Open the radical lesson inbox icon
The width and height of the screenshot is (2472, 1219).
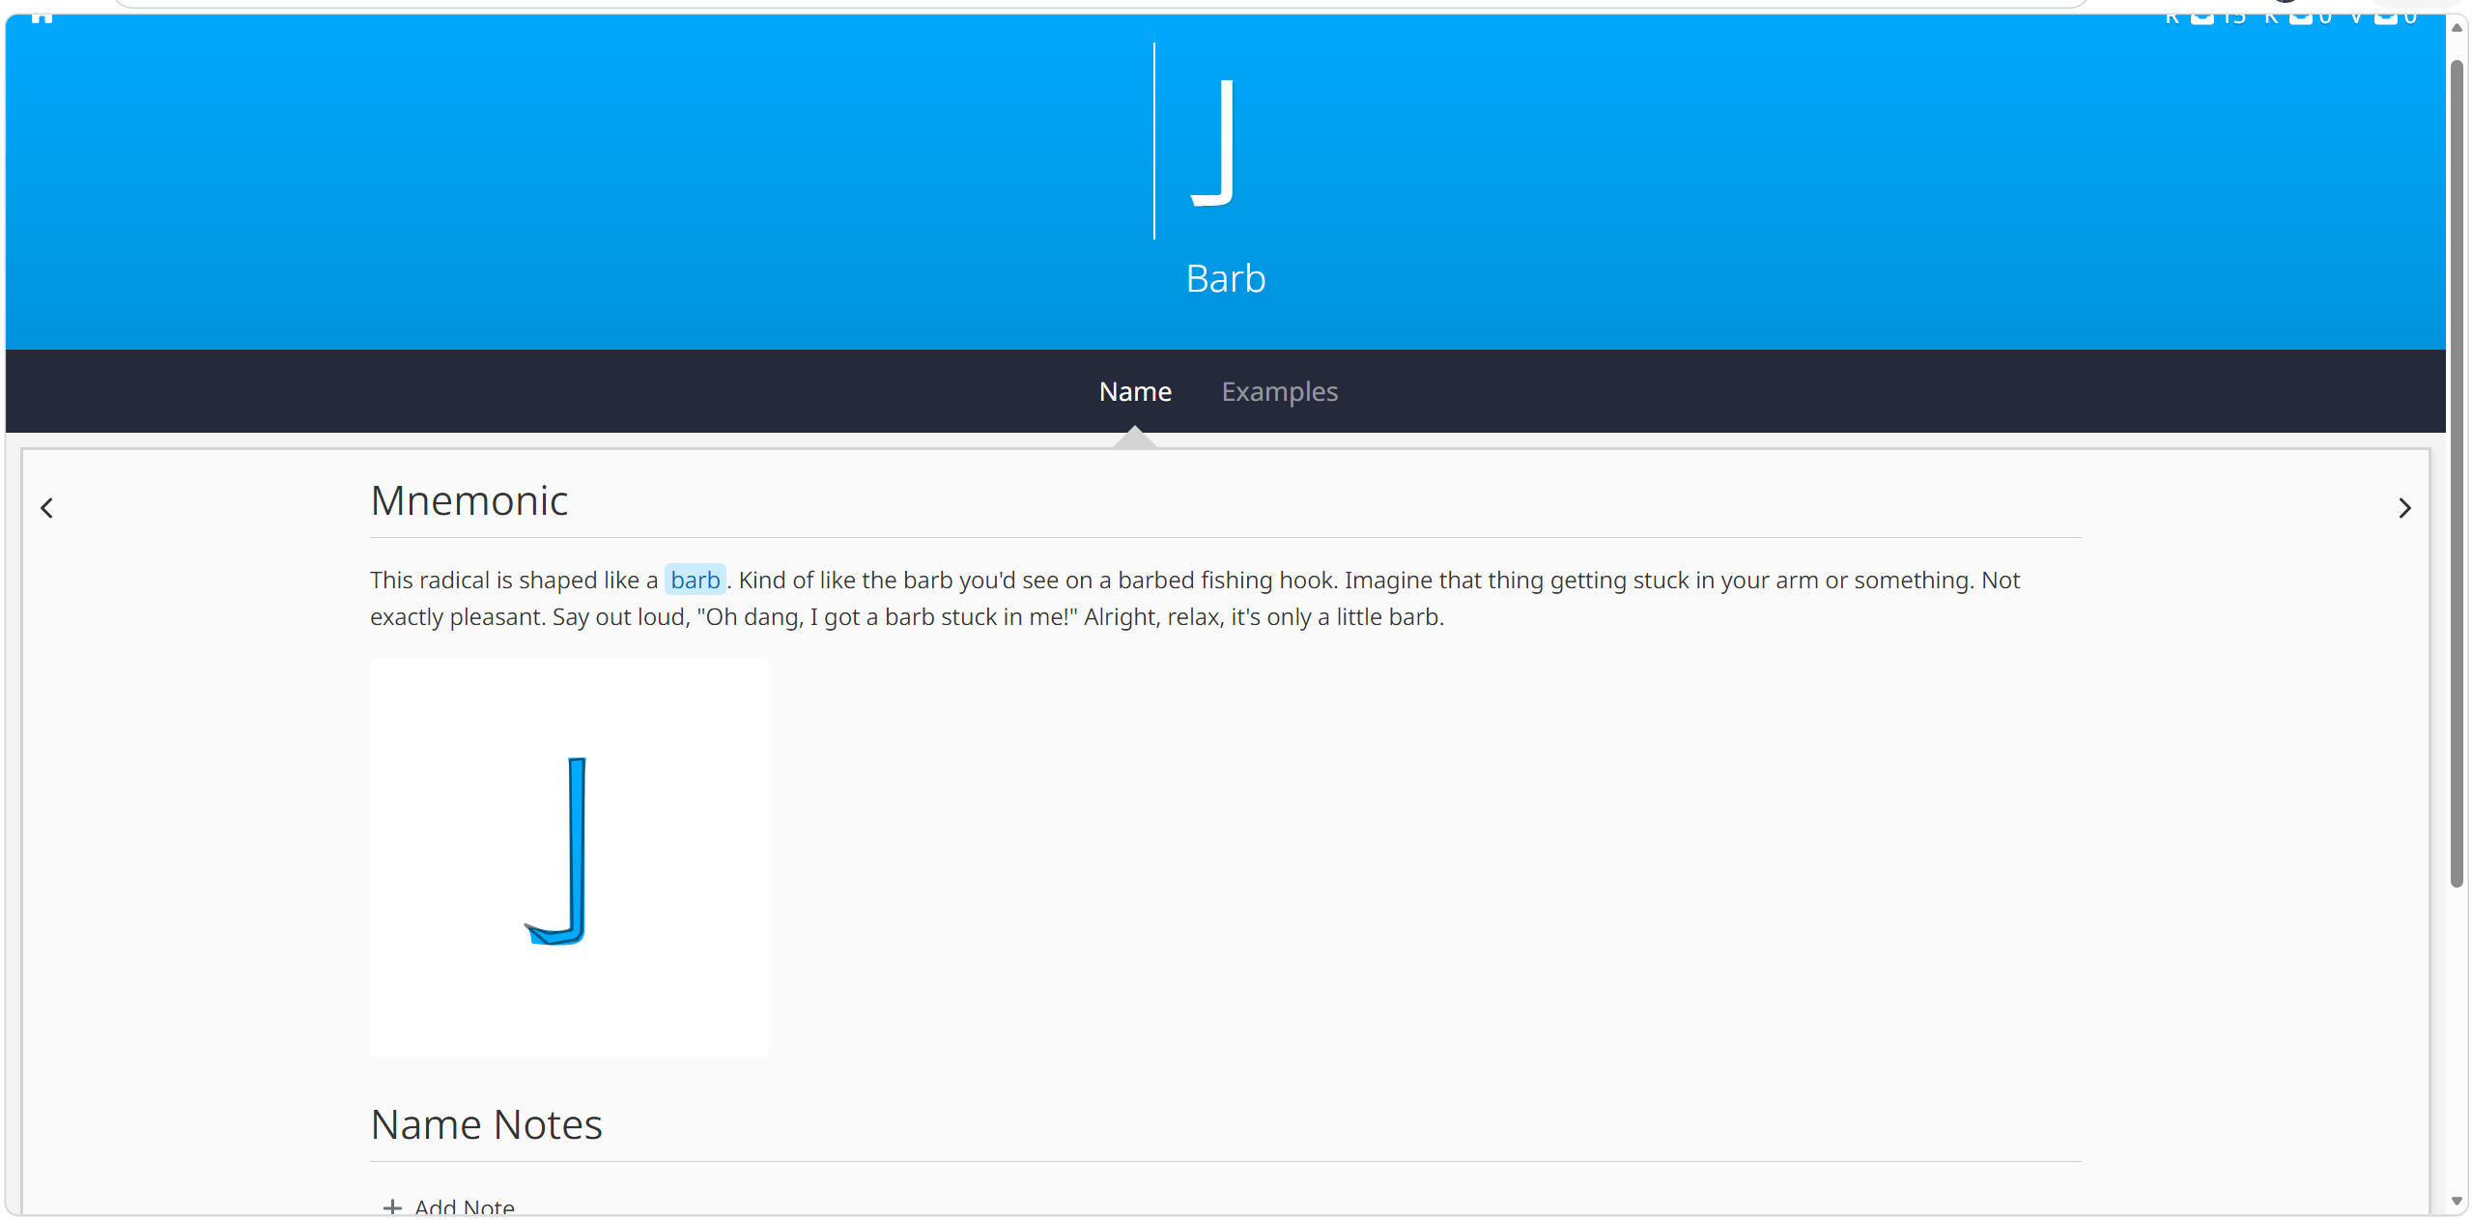coord(2202,17)
